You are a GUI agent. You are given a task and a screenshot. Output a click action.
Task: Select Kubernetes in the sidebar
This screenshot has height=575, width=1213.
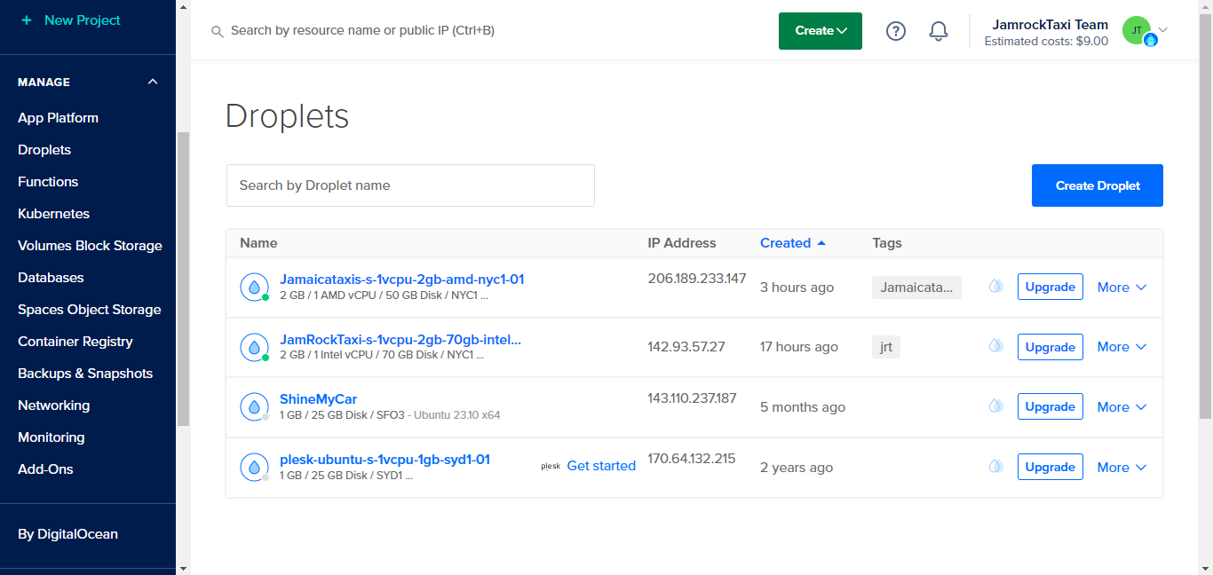[x=53, y=214]
